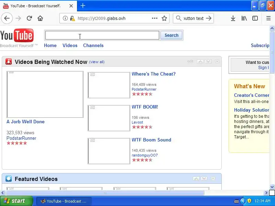Open the WTF Boom Sound thumbnail

[109, 151]
